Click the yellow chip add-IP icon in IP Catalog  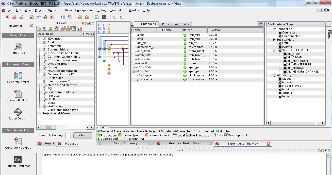click(x=51, y=28)
